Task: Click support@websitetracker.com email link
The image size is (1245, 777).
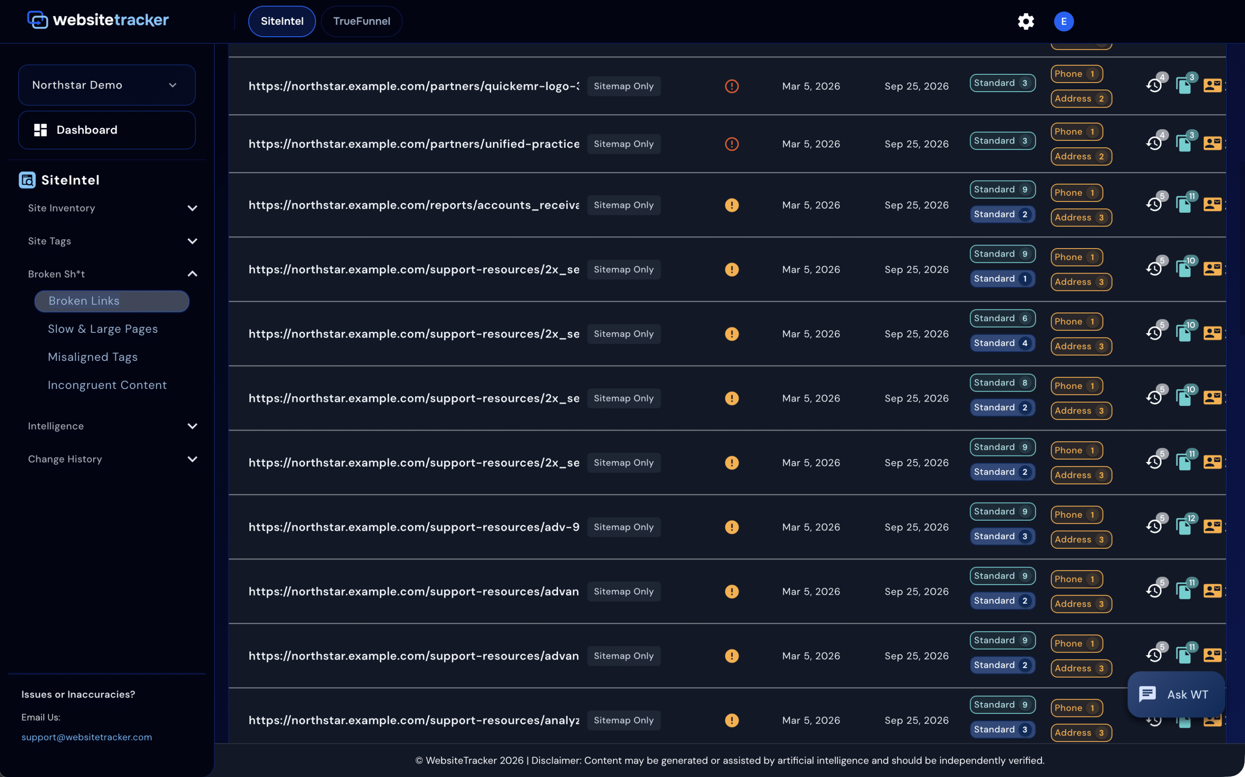Action: pyautogui.click(x=86, y=737)
